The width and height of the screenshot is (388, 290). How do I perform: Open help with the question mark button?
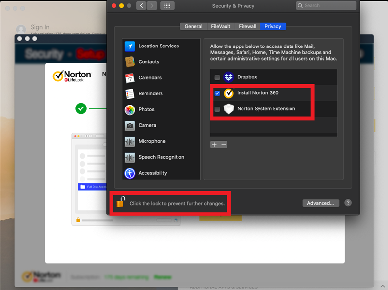pyautogui.click(x=348, y=203)
